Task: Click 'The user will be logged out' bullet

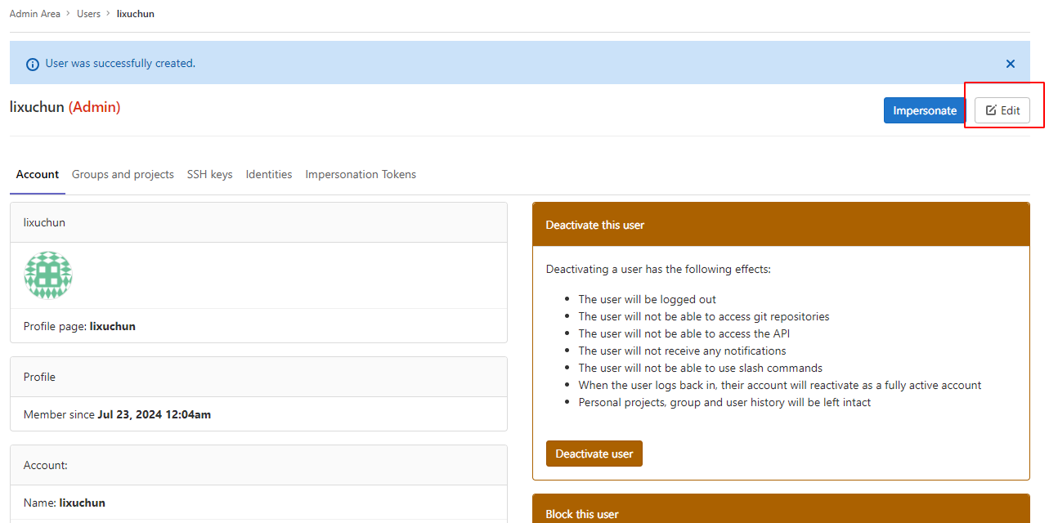Action: pyautogui.click(x=648, y=299)
